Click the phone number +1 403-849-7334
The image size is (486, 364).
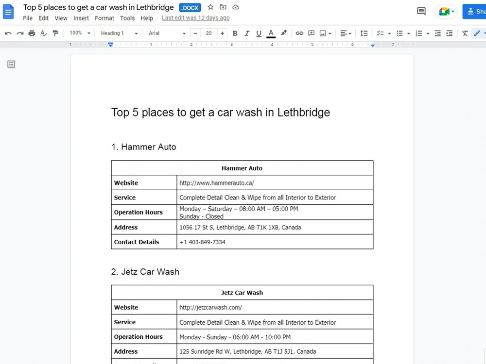pyautogui.click(x=202, y=242)
